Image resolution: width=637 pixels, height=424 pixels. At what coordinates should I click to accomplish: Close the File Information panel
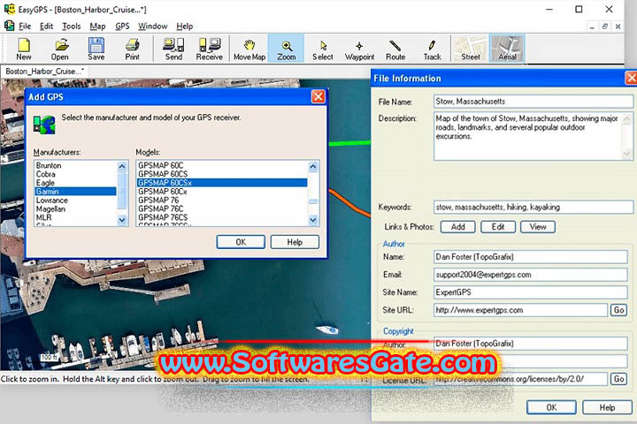click(x=631, y=78)
